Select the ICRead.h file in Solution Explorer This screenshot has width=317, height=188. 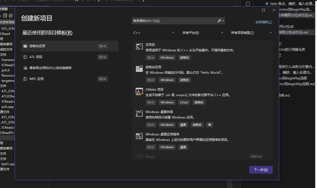pos(8,65)
